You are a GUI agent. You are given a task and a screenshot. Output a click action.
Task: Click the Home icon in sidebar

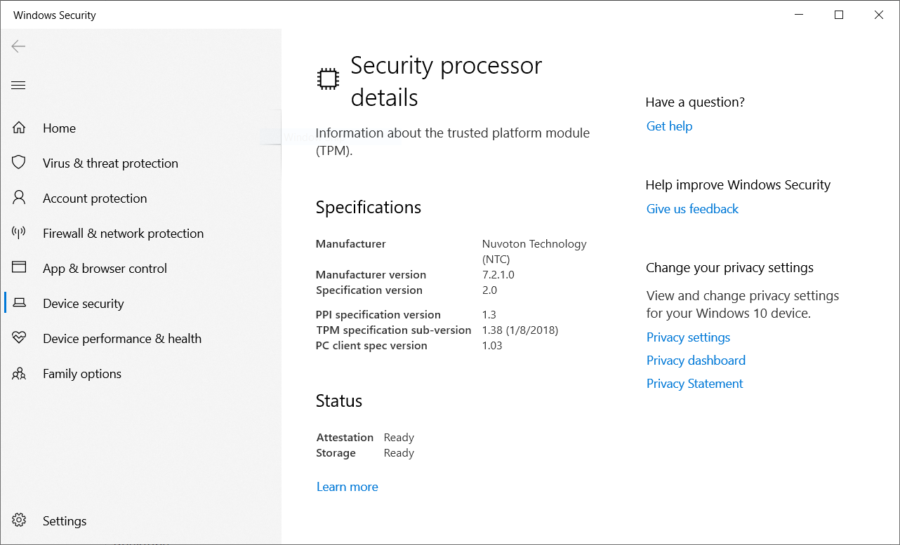pyautogui.click(x=19, y=128)
